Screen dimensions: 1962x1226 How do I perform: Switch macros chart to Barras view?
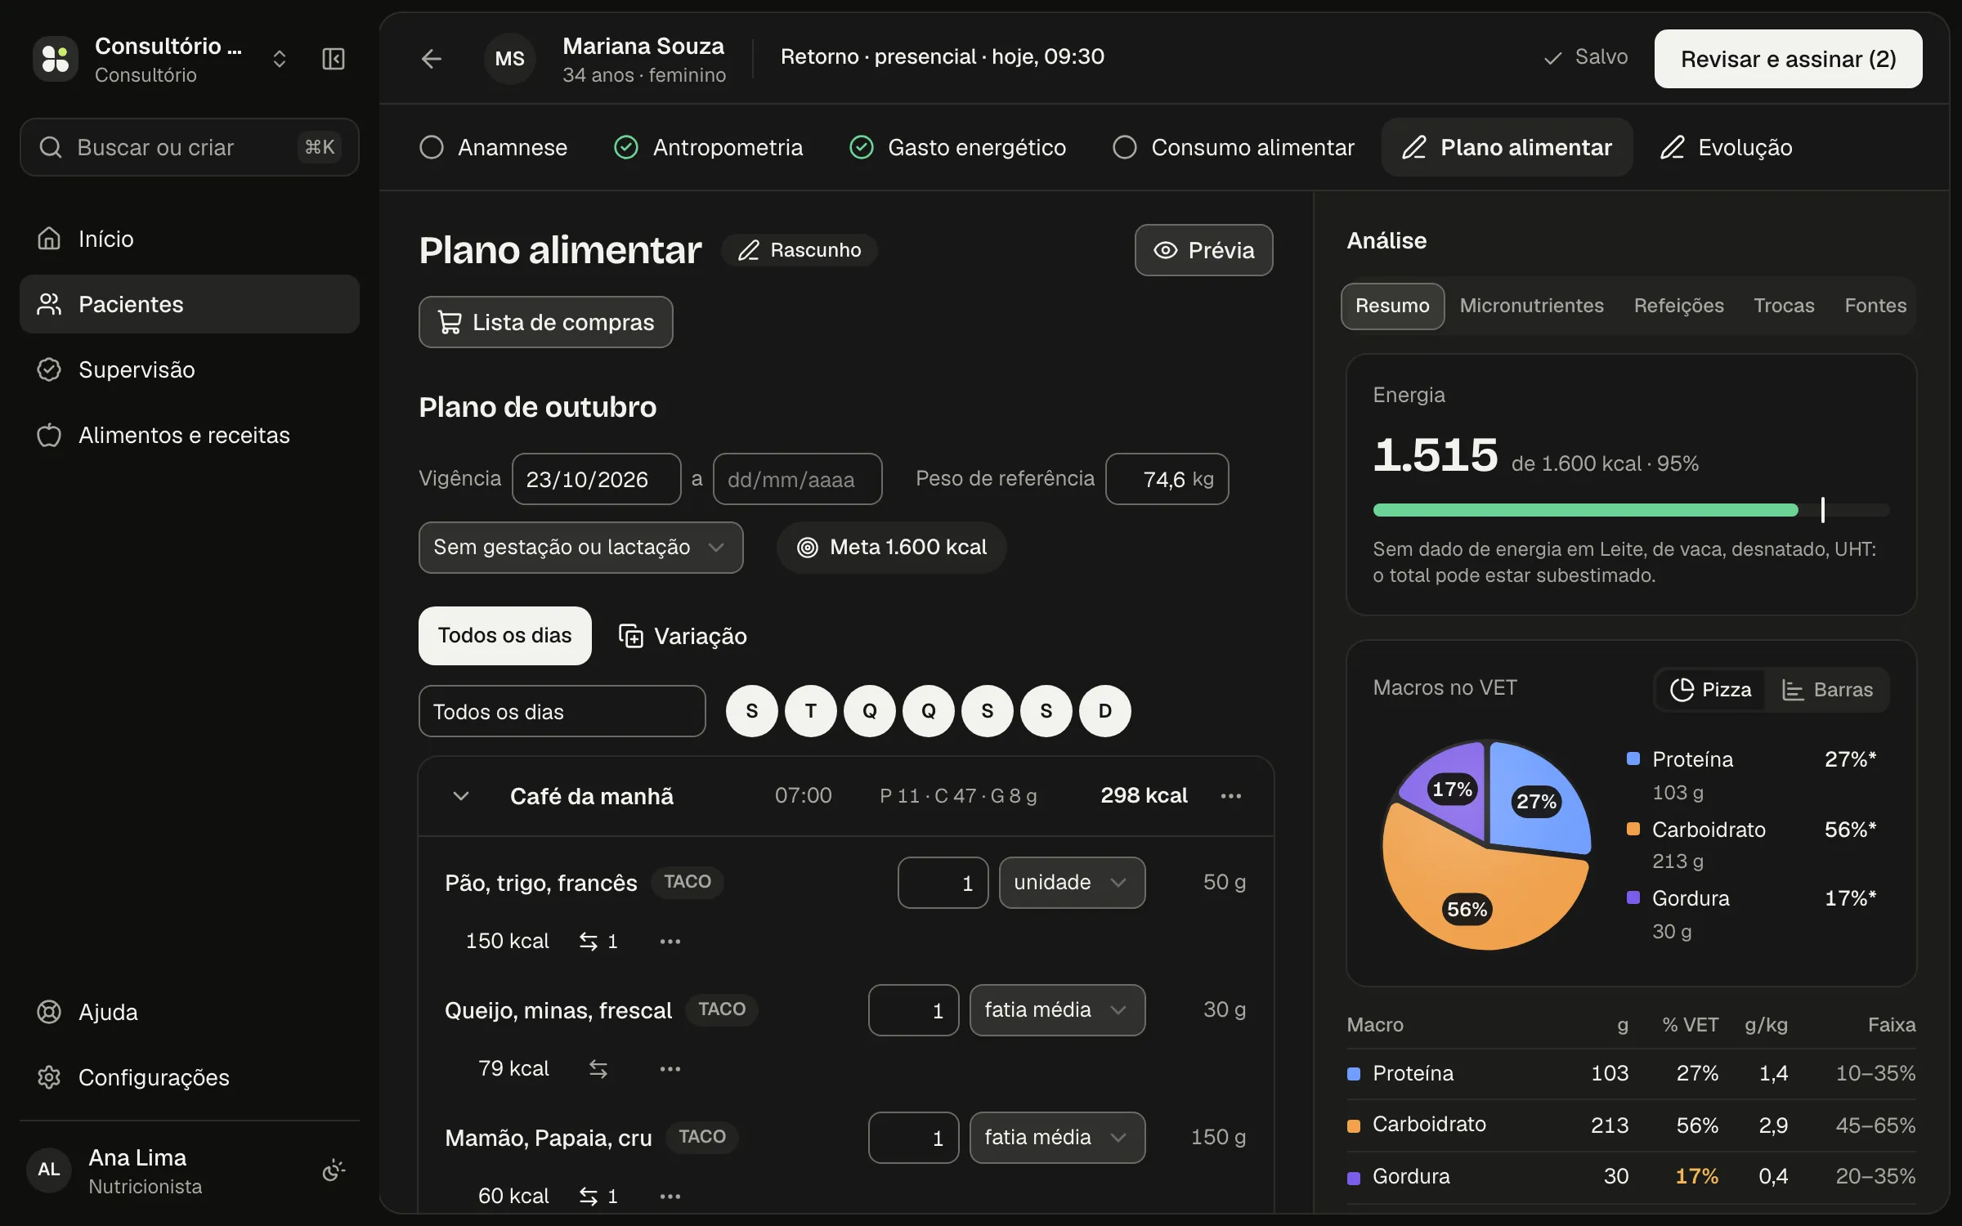click(1827, 690)
